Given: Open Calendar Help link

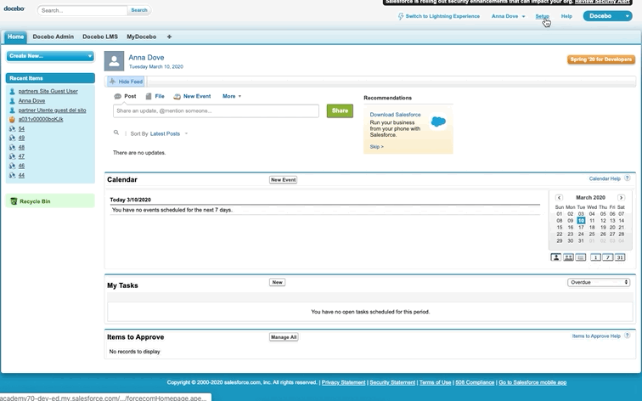Looking at the screenshot, I should (x=605, y=178).
